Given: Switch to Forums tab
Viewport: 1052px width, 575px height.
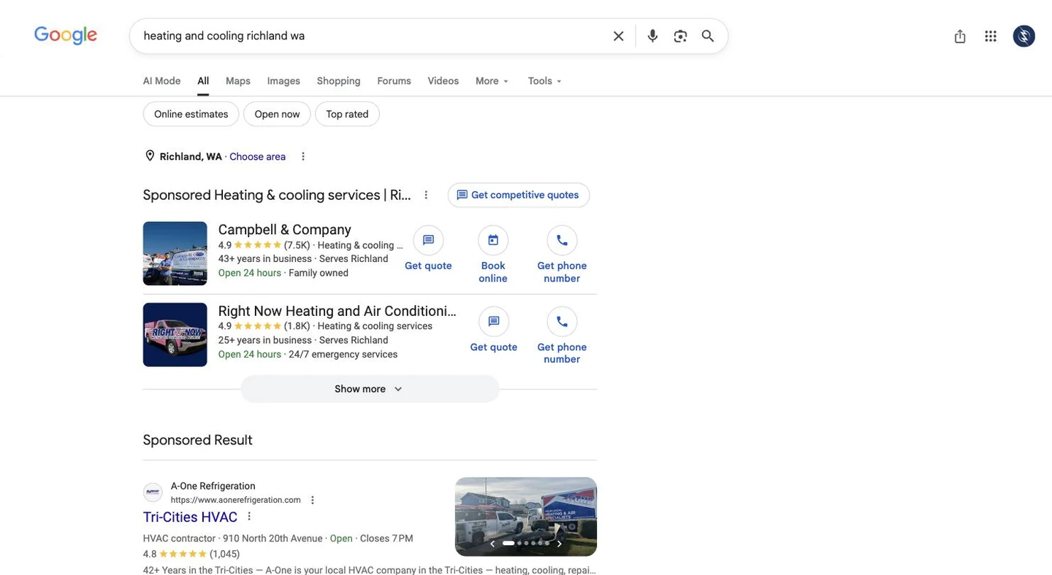Looking at the screenshot, I should coord(394,81).
